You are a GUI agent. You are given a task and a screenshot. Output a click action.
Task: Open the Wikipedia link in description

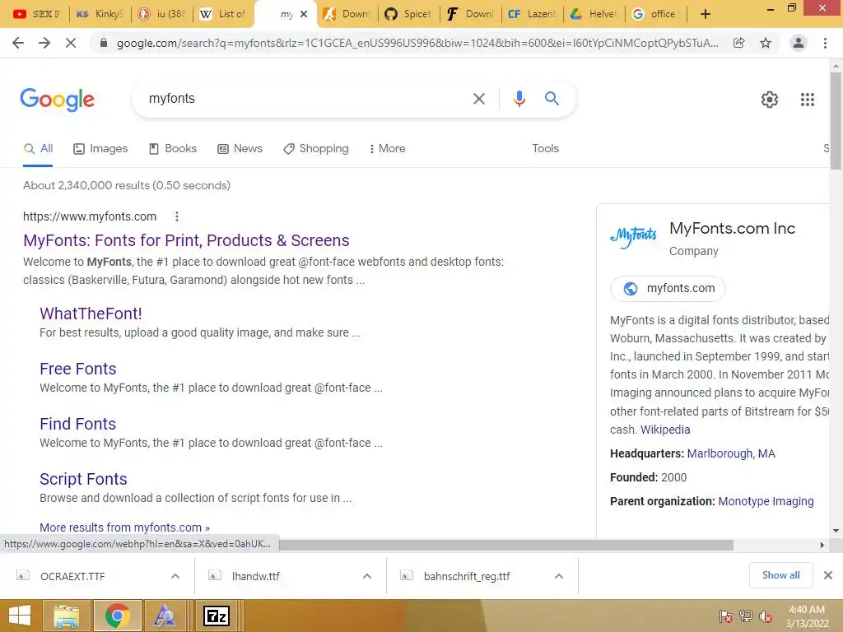[x=665, y=430]
